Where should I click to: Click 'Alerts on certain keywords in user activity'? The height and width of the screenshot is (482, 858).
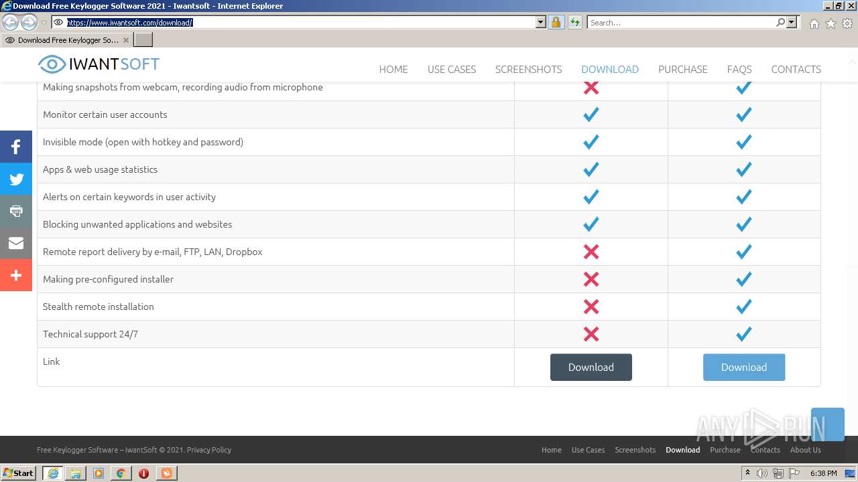click(x=129, y=197)
